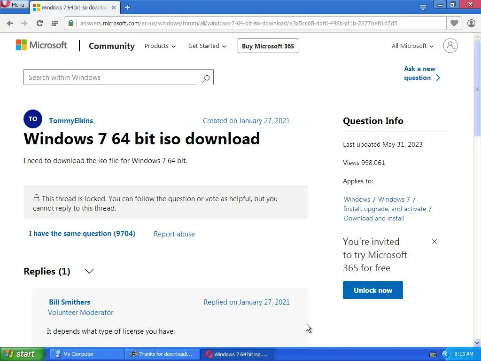481x361 pixels.
Task: Open the tab menu icon in title bar
Action: [423, 7]
